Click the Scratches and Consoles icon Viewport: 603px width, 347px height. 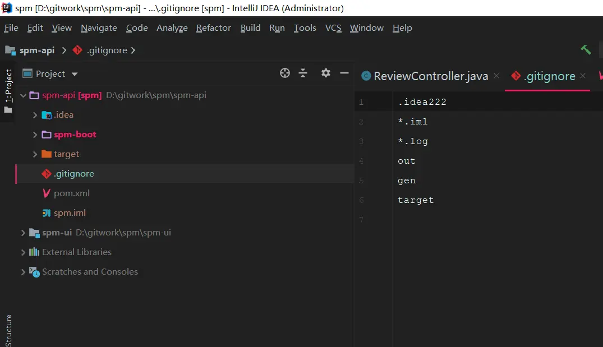(34, 272)
